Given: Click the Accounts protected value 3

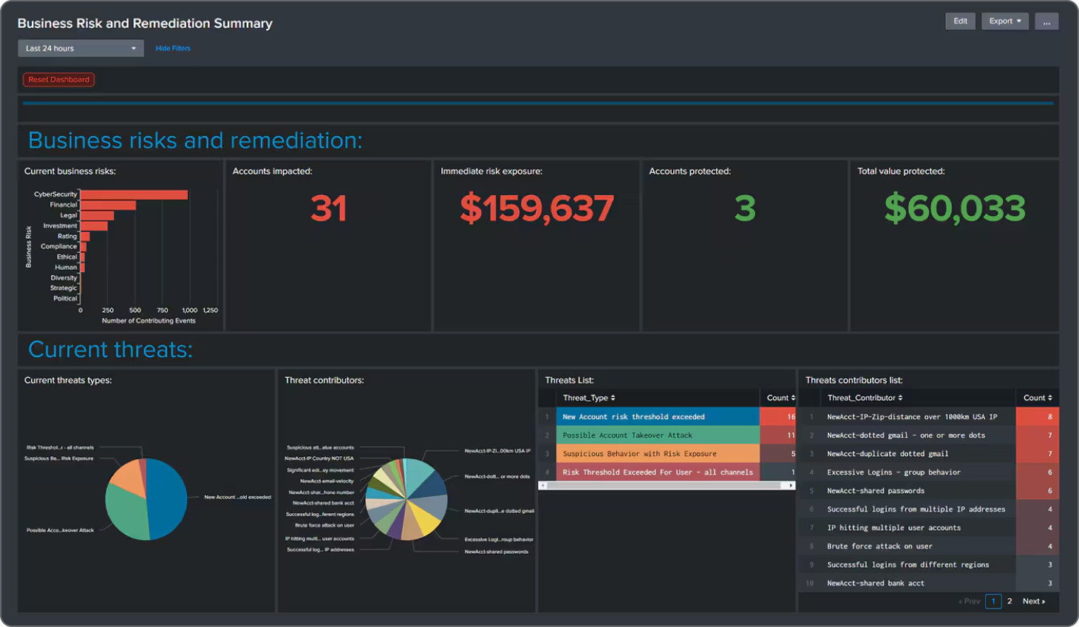Looking at the screenshot, I should click(745, 209).
